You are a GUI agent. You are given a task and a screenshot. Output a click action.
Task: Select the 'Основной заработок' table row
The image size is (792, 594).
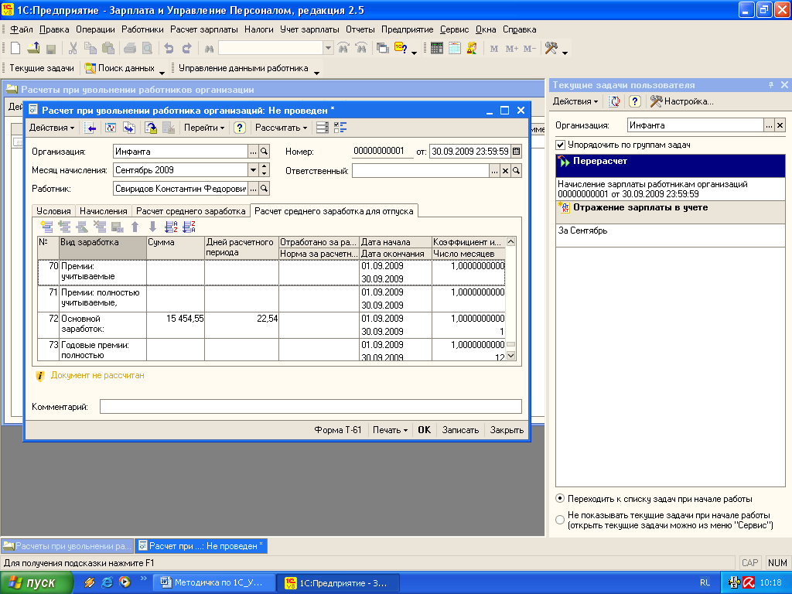coord(271,325)
